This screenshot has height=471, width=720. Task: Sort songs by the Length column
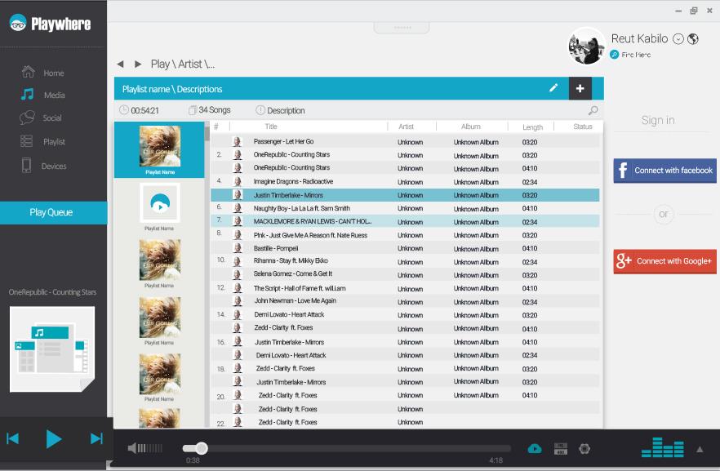click(532, 127)
